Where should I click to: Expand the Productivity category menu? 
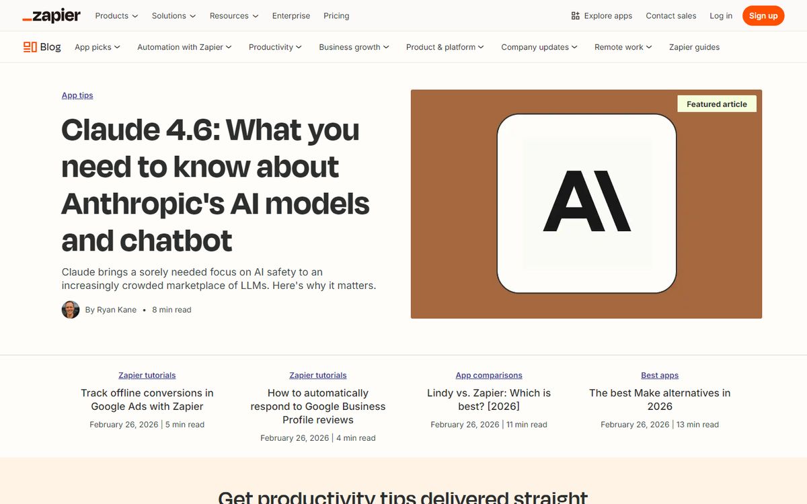pos(275,47)
